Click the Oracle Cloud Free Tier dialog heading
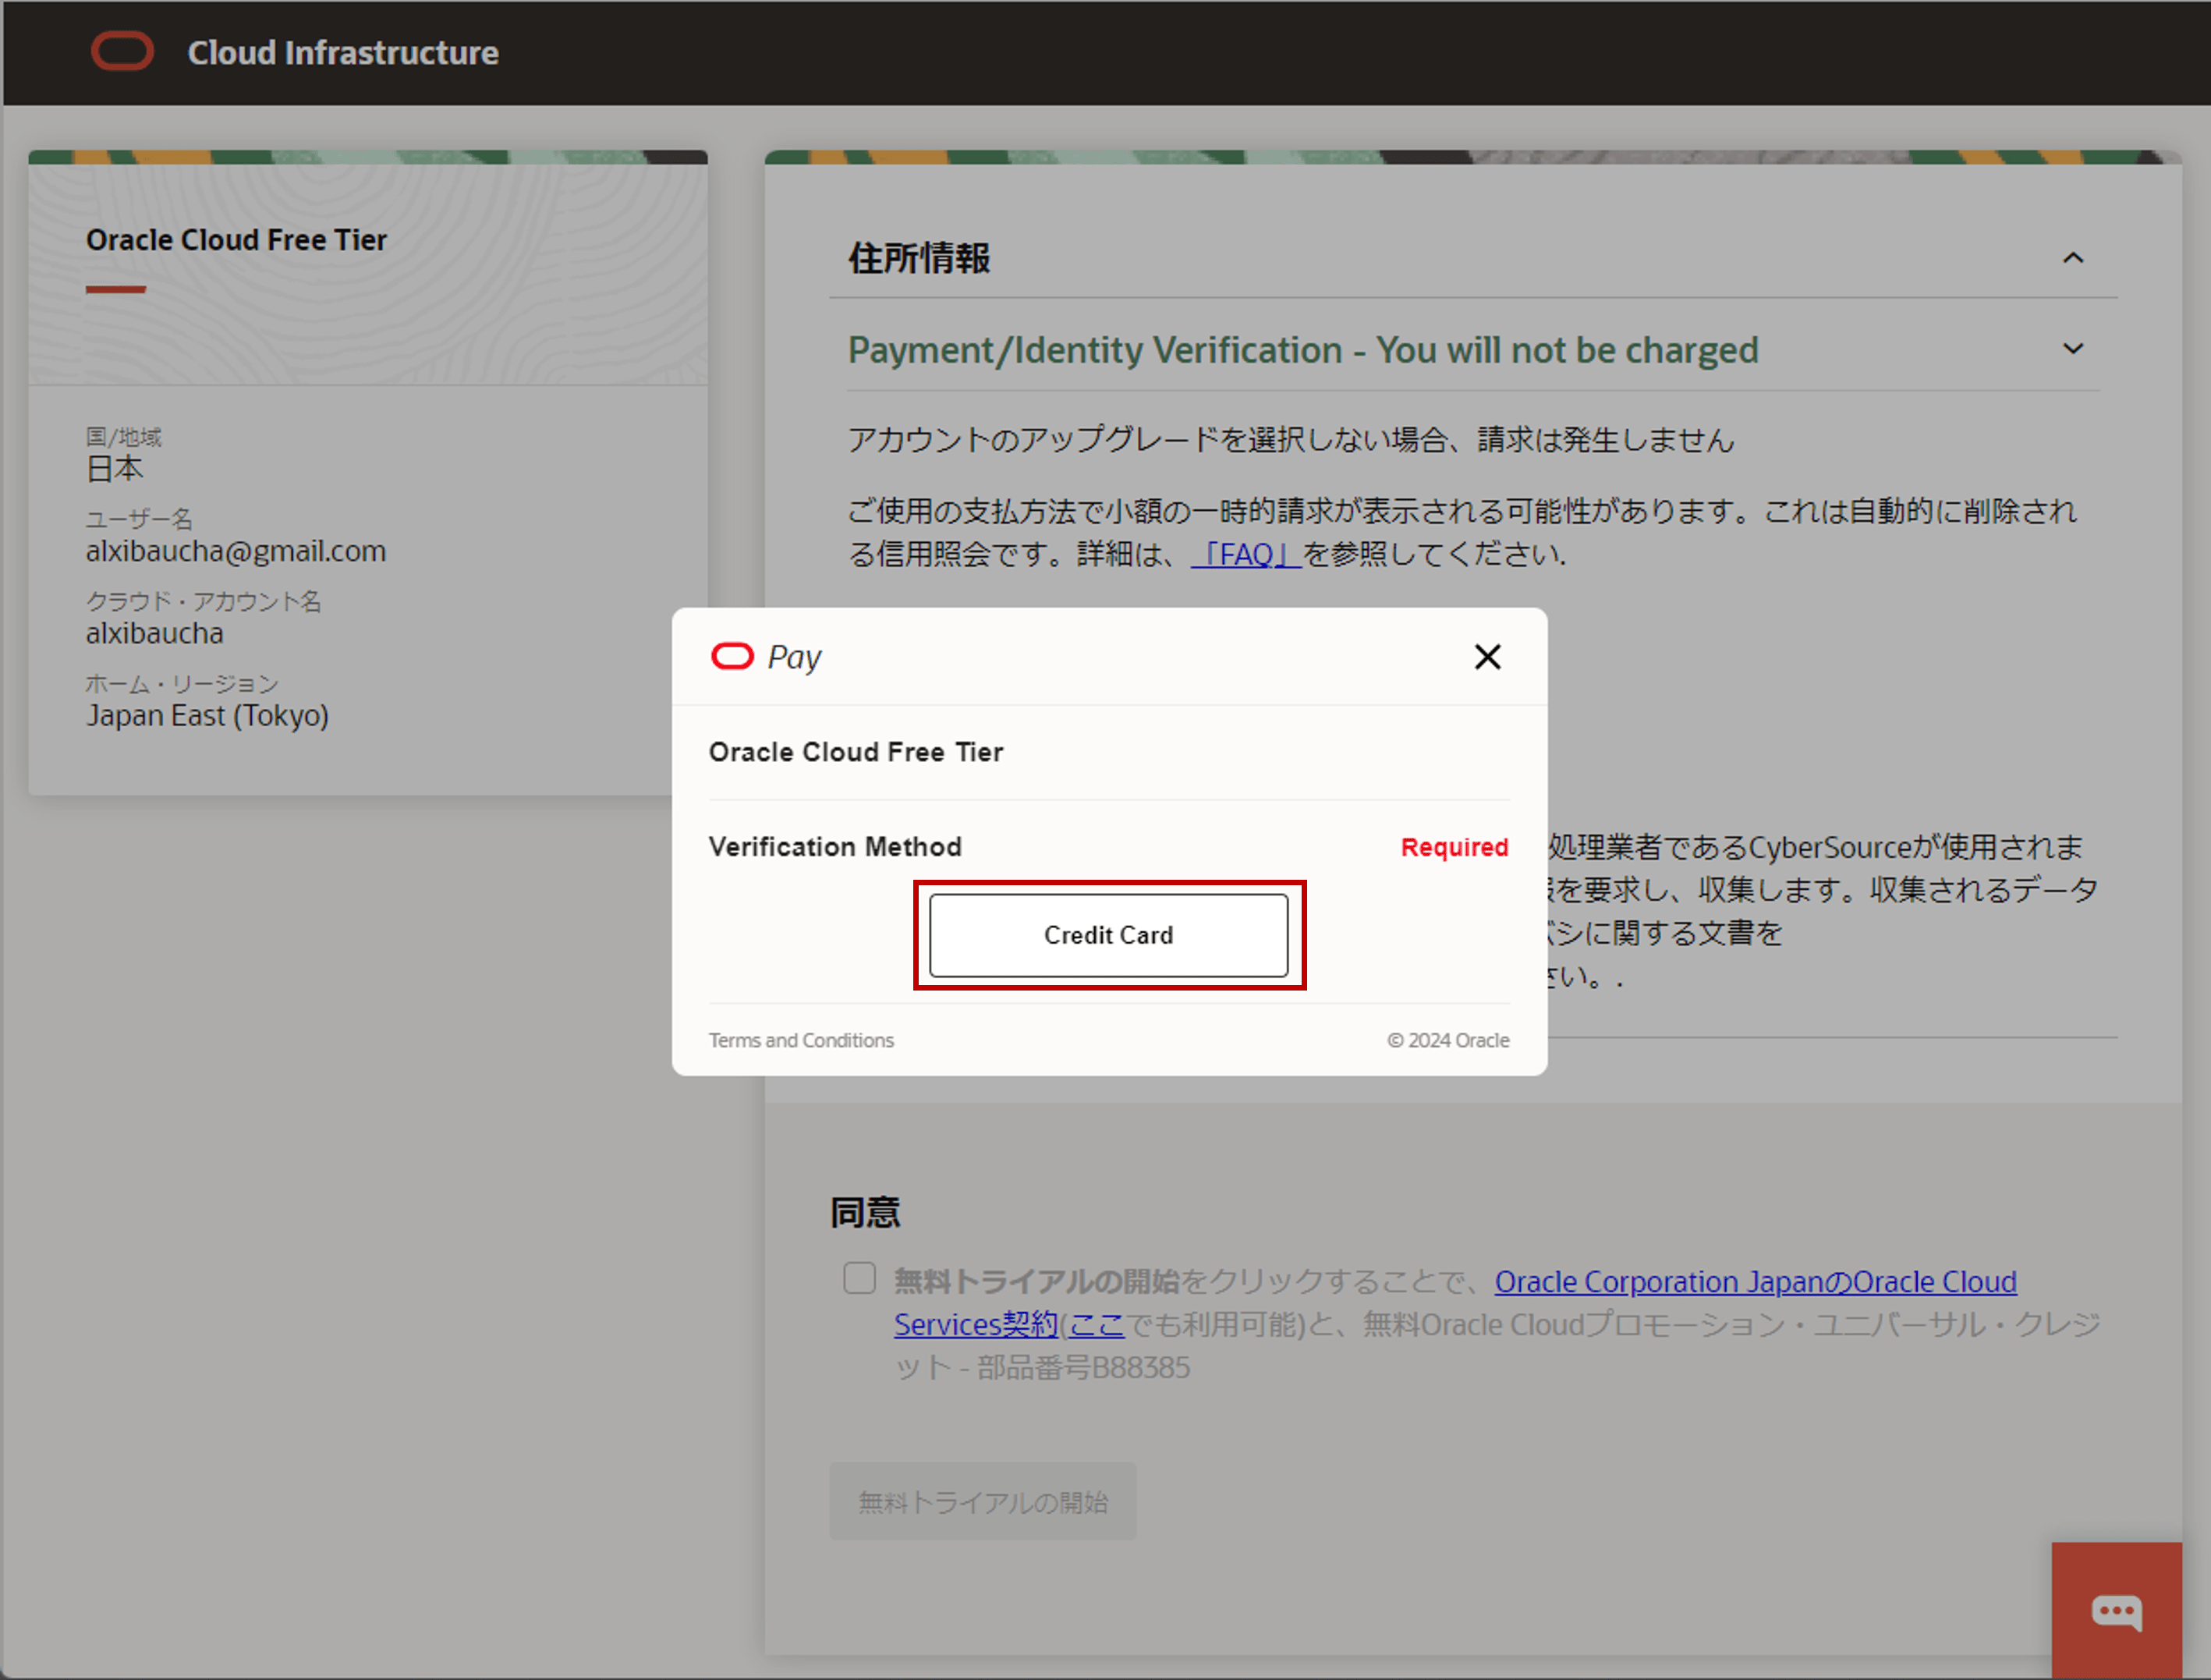Image resolution: width=2211 pixels, height=1680 pixels. click(x=856, y=752)
